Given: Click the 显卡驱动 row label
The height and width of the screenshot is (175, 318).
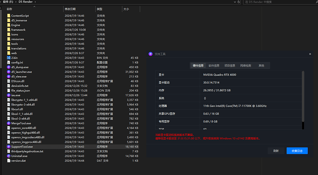Looking at the screenshot, I should click(164, 82).
